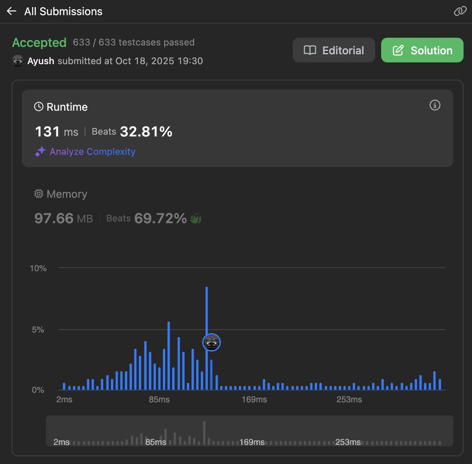Click the Memory chip icon
The width and height of the screenshot is (472, 464).
coord(39,194)
